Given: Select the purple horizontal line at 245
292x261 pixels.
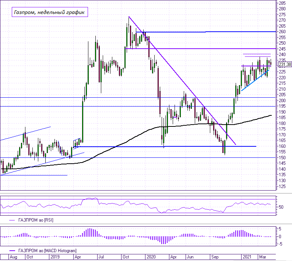Looking at the screenshot, I should (x=200, y=49).
